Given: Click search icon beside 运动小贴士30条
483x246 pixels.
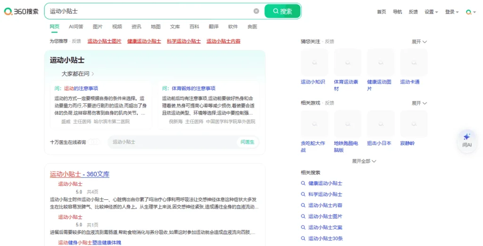Looking at the screenshot, I should [303, 238].
